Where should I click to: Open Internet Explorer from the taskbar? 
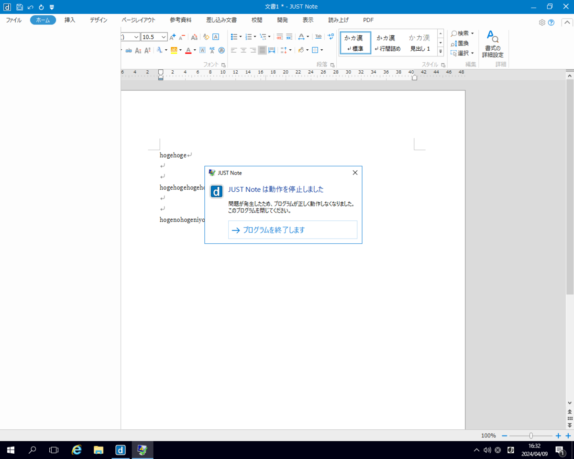pos(77,450)
